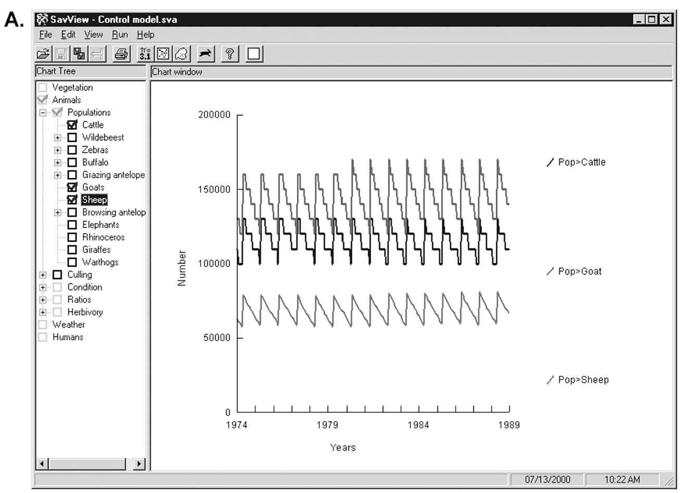The image size is (689, 493).
Task: Toggle the Humans checkbox
Action: click(43, 337)
